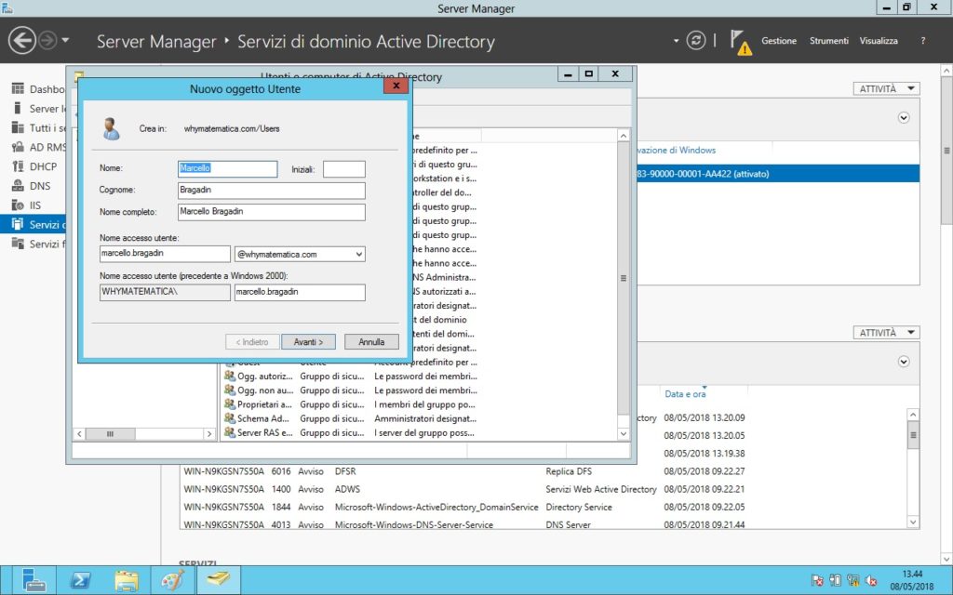Screen dimensions: 953x595
Task: Sort by Data e ora column
Action: point(685,394)
